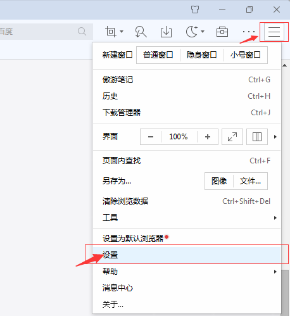This screenshot has height=316, width=290.
Task: Open a 普通窗口 normal window
Action: (x=158, y=55)
